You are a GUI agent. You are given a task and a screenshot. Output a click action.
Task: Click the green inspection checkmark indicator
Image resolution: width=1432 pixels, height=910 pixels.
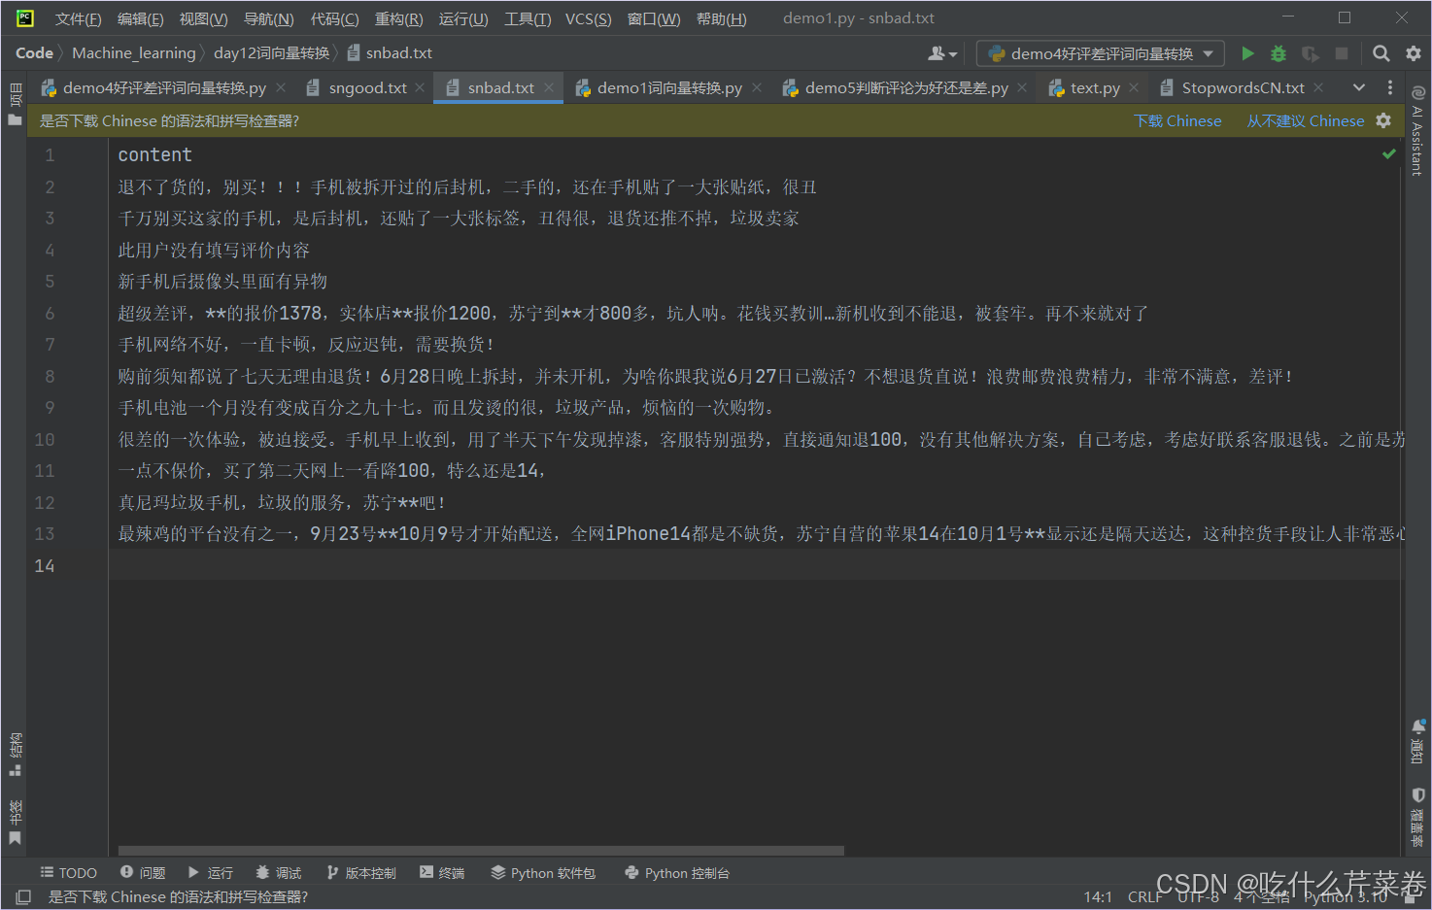tap(1389, 153)
